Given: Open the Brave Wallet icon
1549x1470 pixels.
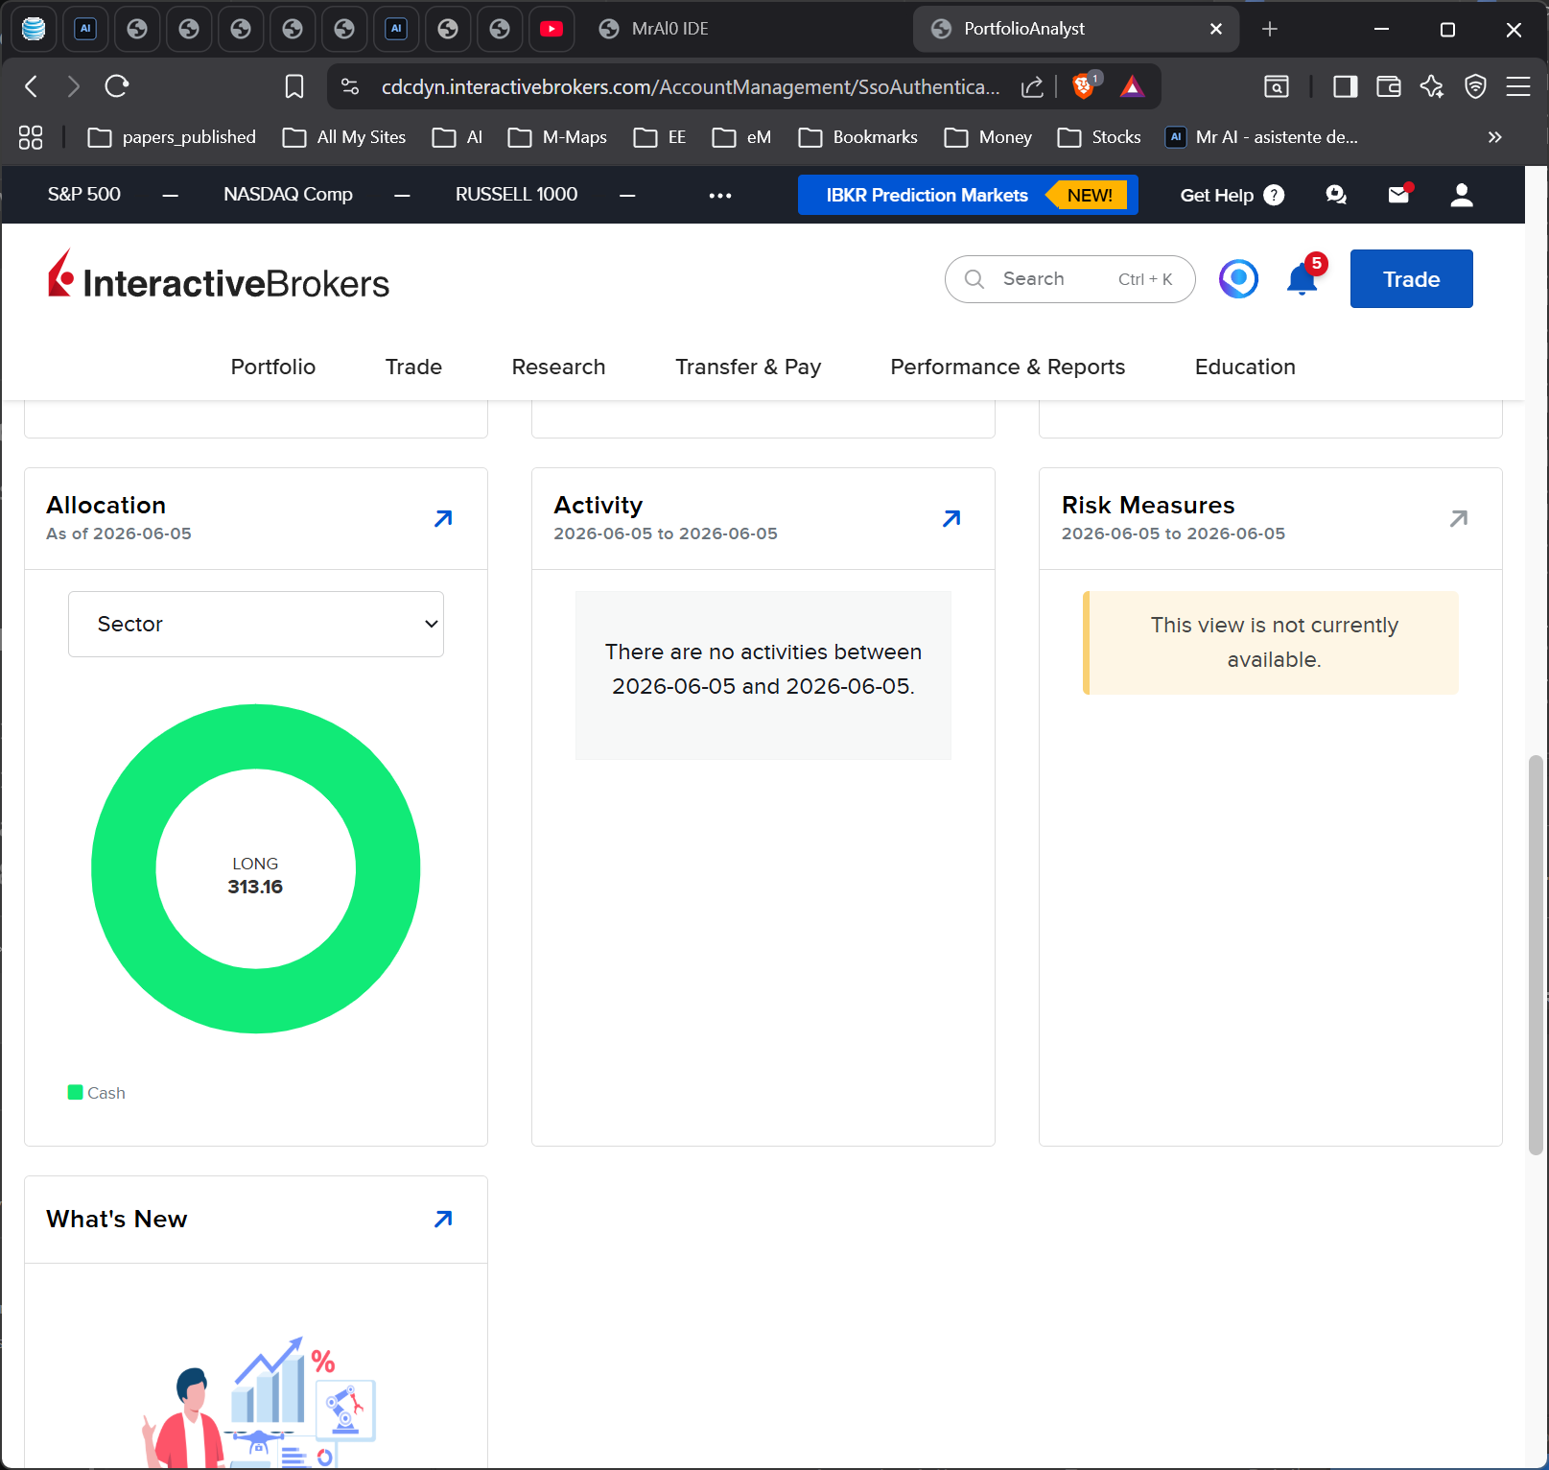Looking at the screenshot, I should pyautogui.click(x=1389, y=86).
